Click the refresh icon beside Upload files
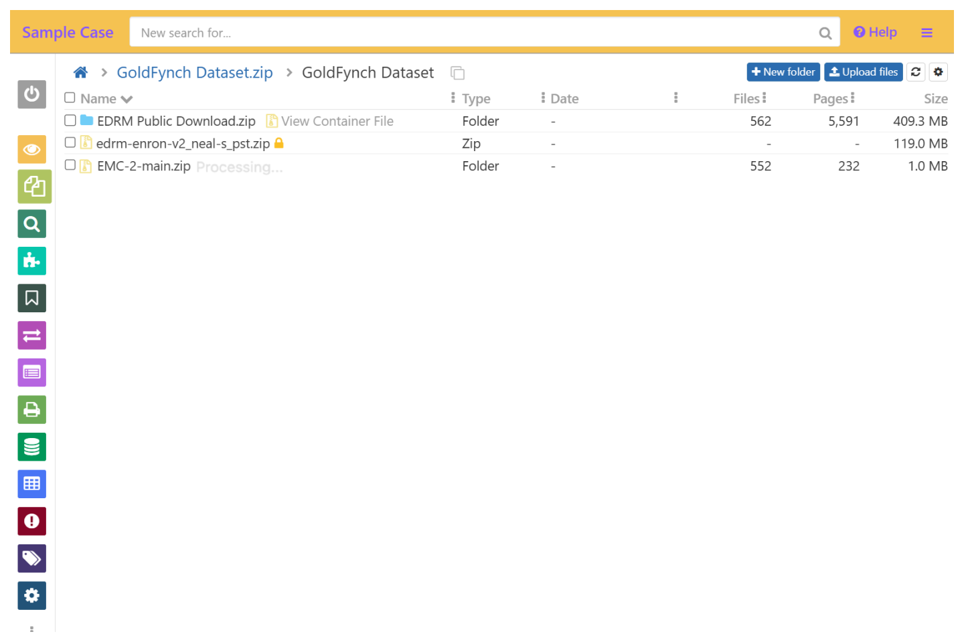This screenshot has width=964, height=642. coord(916,72)
